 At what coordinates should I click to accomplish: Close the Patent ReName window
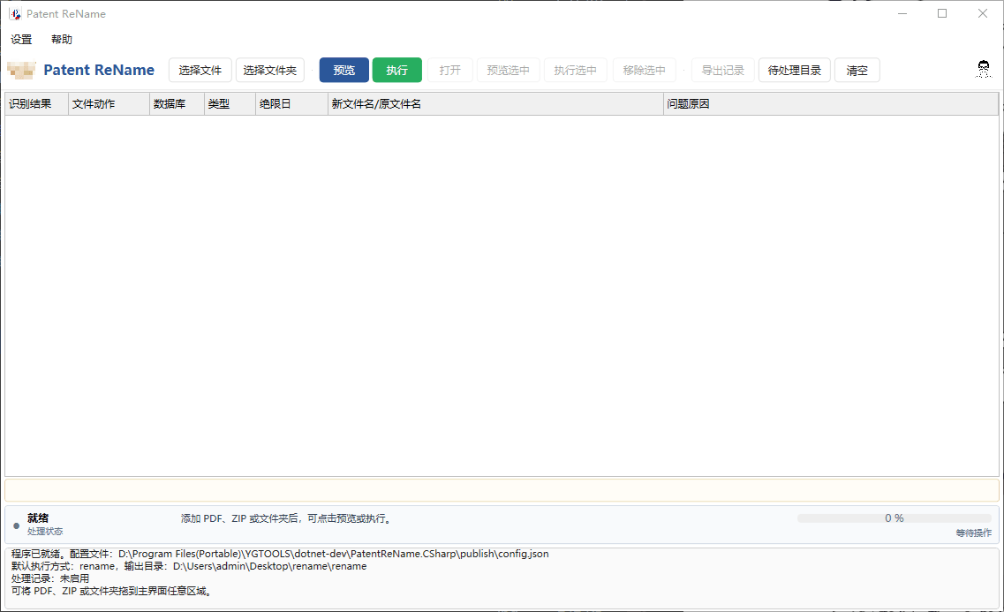click(982, 13)
